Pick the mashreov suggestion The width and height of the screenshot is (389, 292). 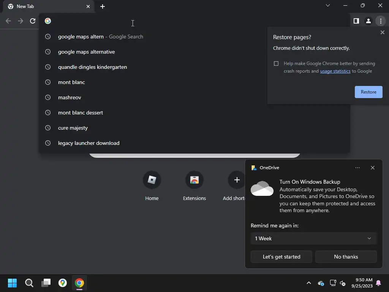[194, 97]
